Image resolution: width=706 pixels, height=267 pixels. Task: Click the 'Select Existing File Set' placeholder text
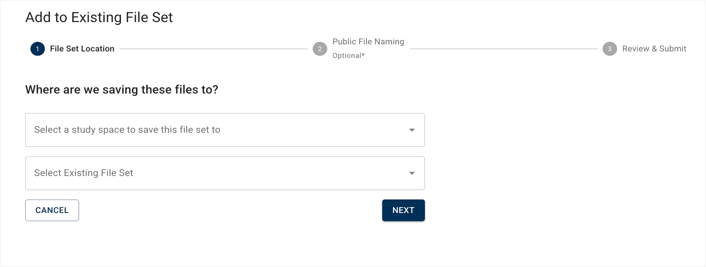coord(84,173)
